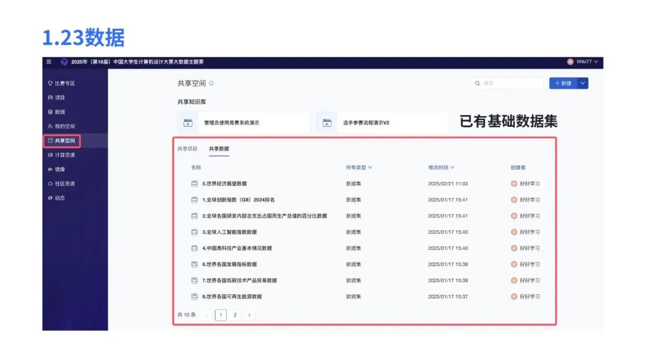This screenshot has height=363, width=646.
Task: Click dataset icon of 1.全球创新指数 row
Action: pyautogui.click(x=194, y=200)
